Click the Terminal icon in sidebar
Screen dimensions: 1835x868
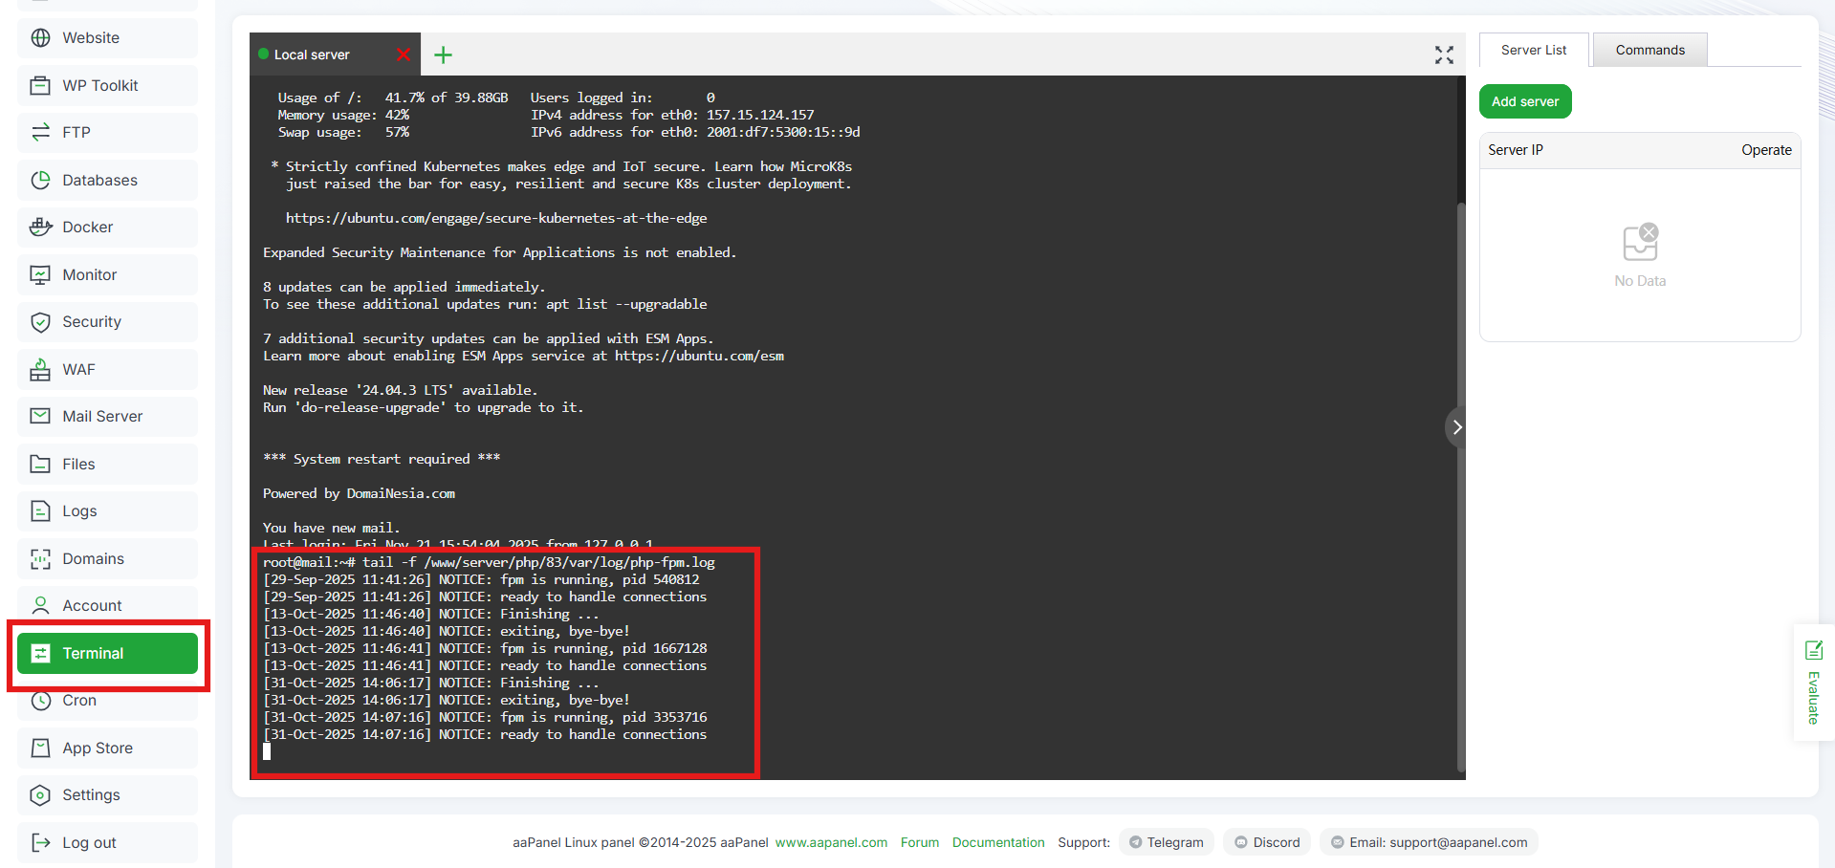click(x=40, y=653)
